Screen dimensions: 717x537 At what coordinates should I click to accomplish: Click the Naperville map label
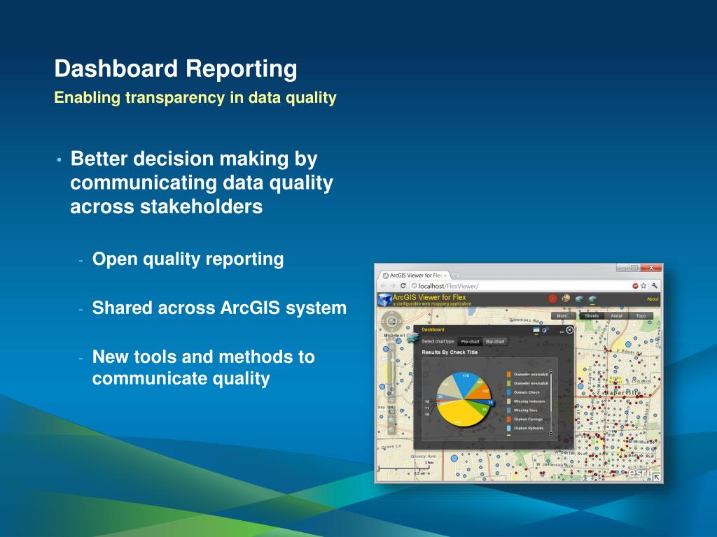(622, 393)
